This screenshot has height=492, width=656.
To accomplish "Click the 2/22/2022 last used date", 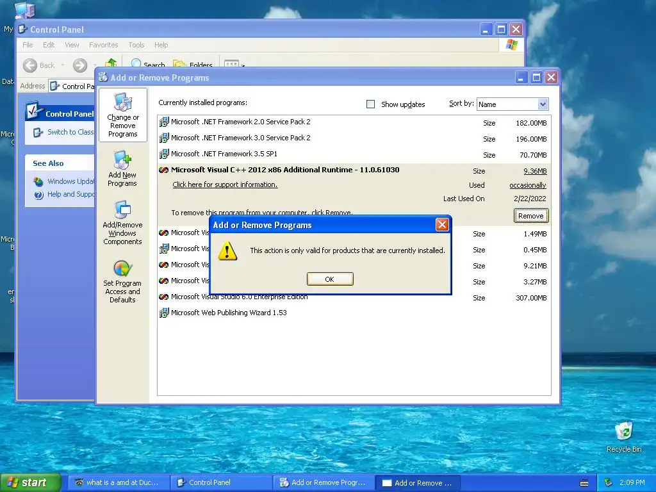I will click(530, 199).
